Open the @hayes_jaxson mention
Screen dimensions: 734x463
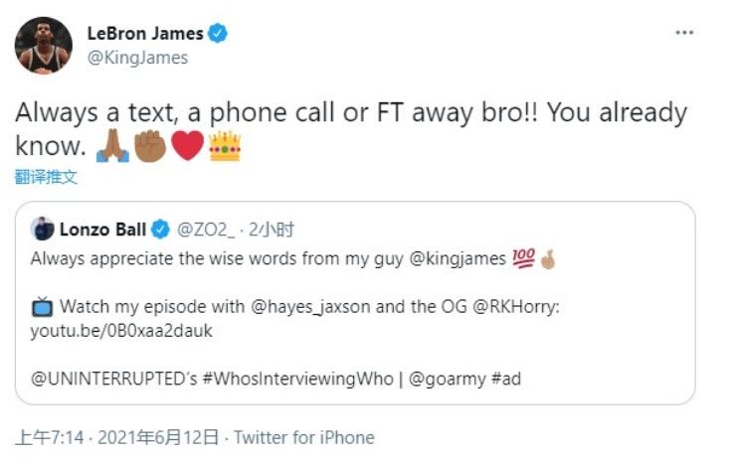pos(310,307)
